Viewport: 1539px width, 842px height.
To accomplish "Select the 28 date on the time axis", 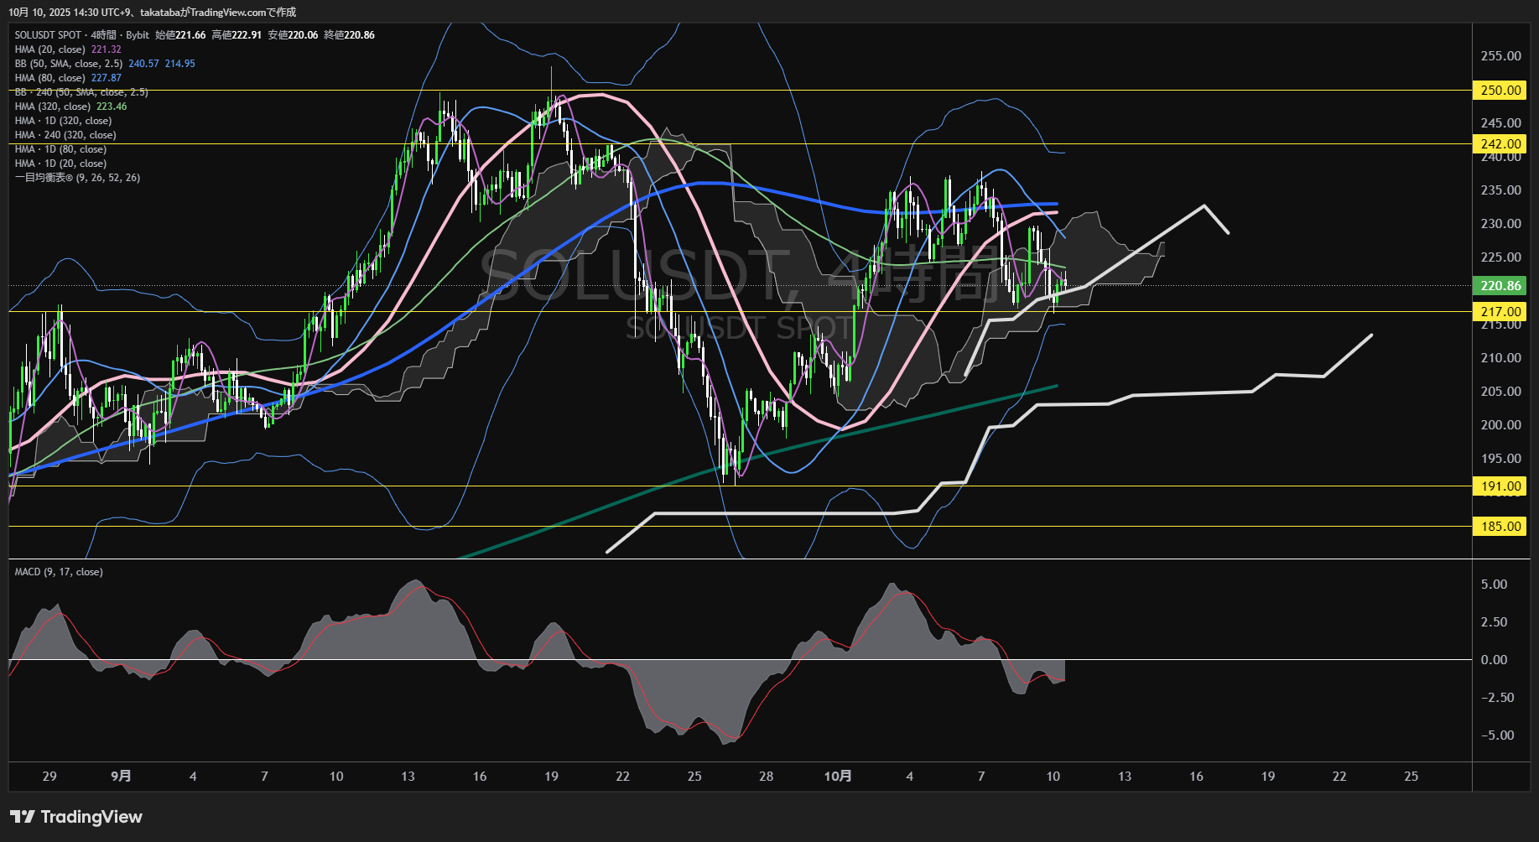I will click(x=766, y=777).
